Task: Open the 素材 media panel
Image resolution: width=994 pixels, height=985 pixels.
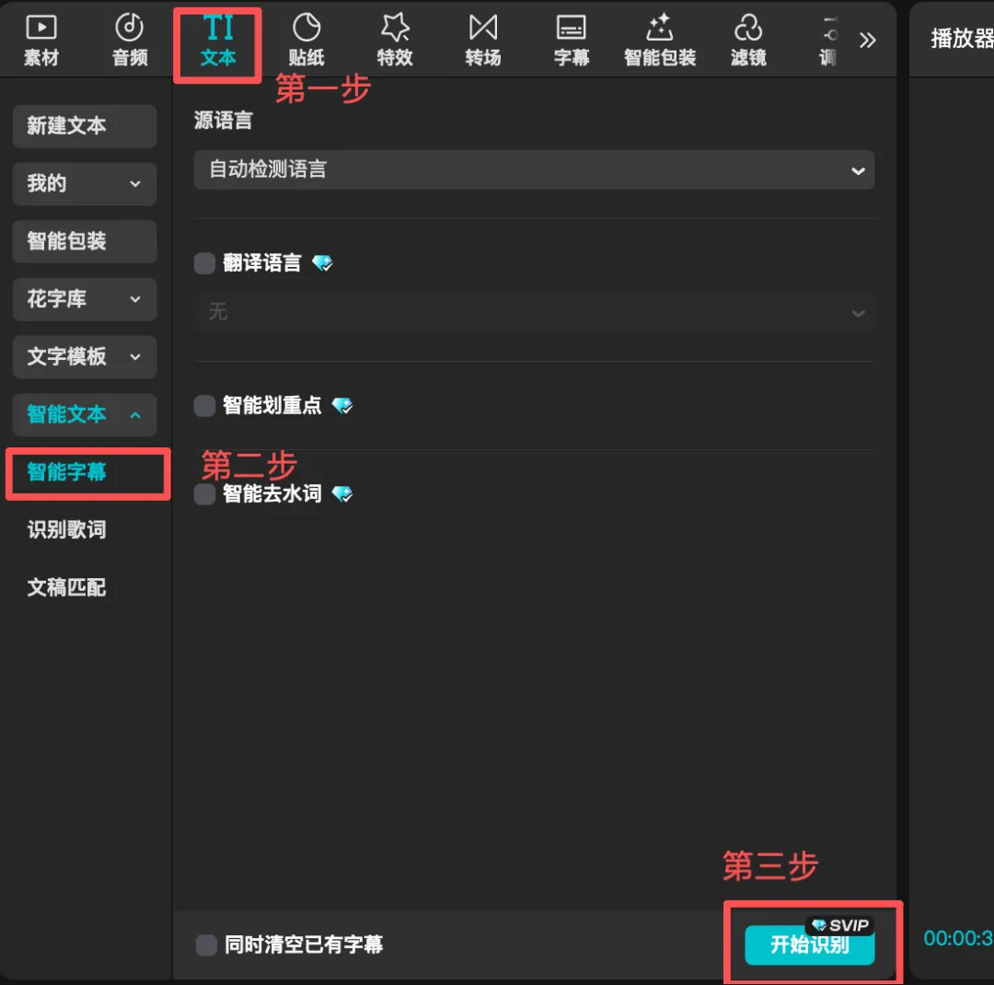Action: click(x=40, y=39)
